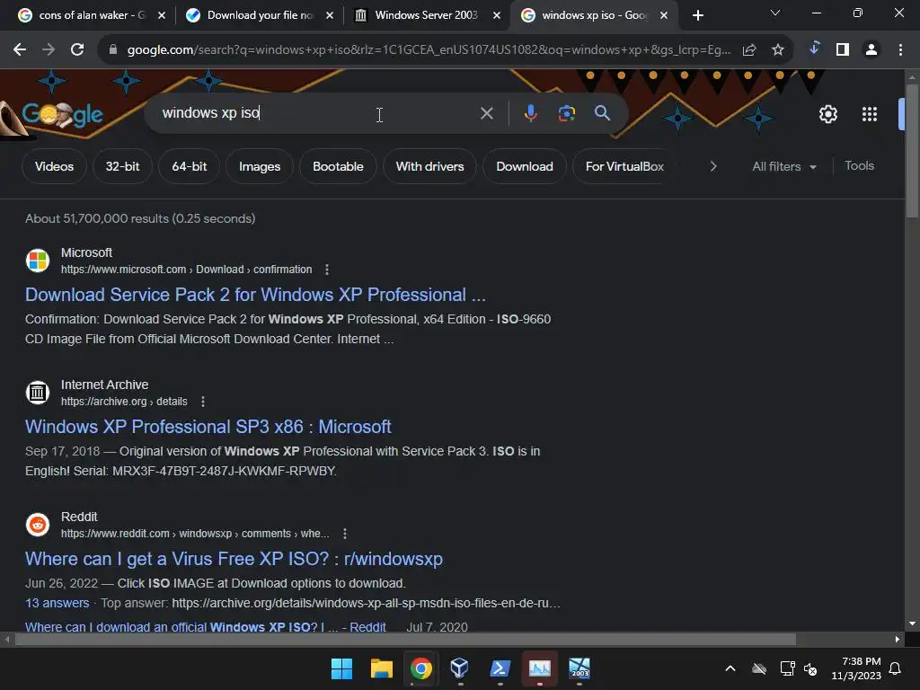The image size is (920, 690).
Task: Select the Bootable filter chip
Action: tap(338, 166)
